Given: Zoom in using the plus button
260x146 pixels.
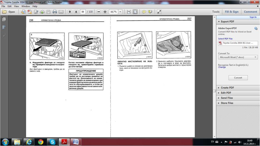Looking at the screenshot, I should [x=105, y=12].
